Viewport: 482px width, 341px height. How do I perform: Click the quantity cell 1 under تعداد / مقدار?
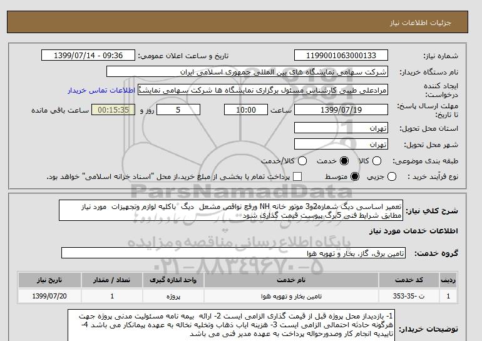(112, 296)
